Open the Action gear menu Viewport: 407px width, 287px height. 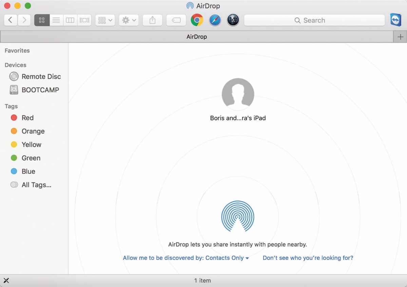(129, 20)
